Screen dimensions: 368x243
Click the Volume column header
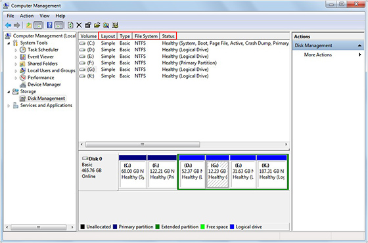[89, 36]
